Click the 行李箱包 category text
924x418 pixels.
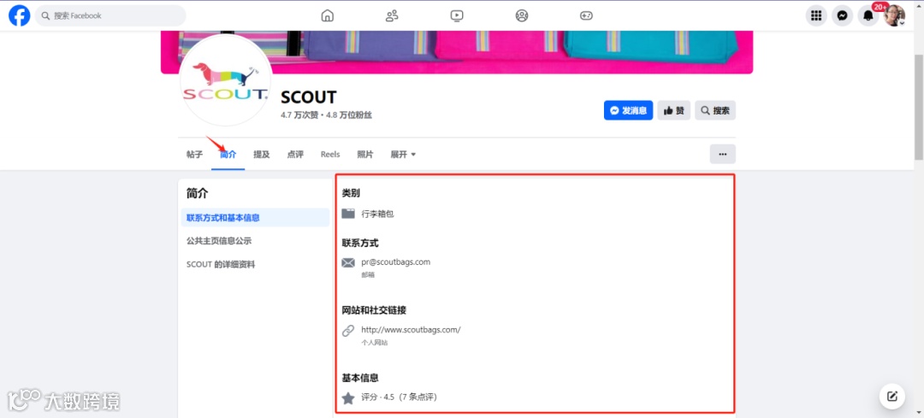pyautogui.click(x=377, y=214)
